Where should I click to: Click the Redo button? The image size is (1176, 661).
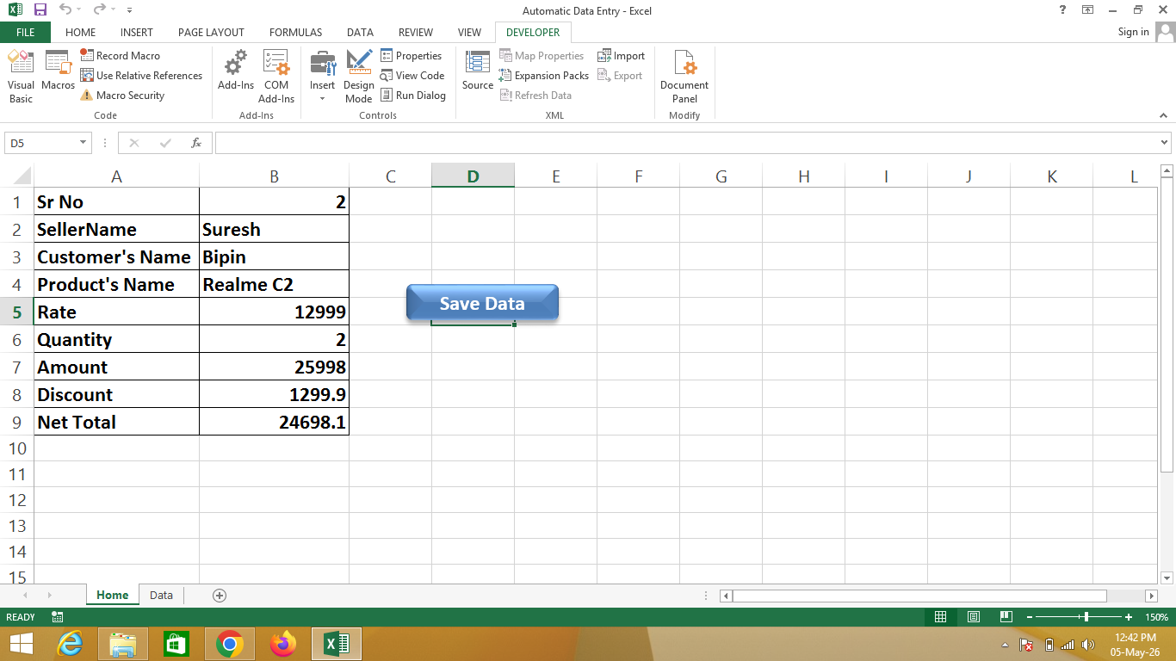(x=99, y=10)
